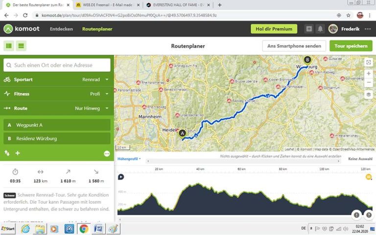
Task: Click the distance 123 km value
Action: click(x=40, y=181)
